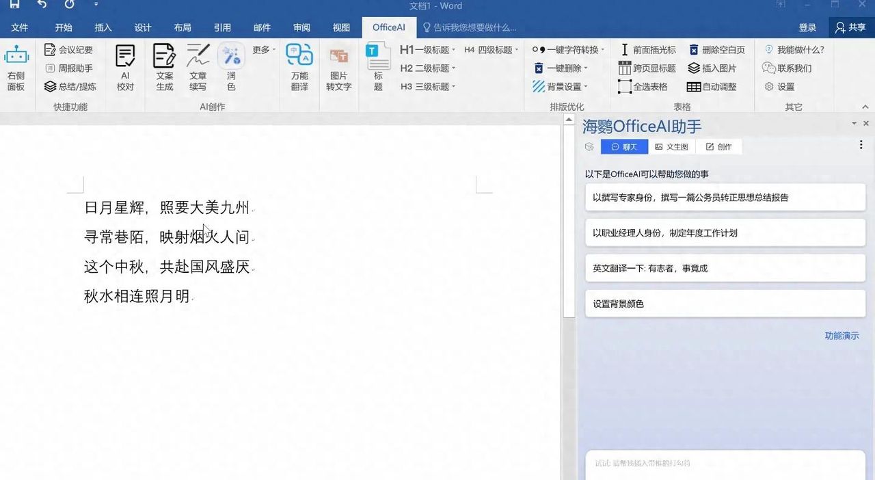
Task: Click the 会议纪要 meeting minutes tool
Action: point(68,50)
